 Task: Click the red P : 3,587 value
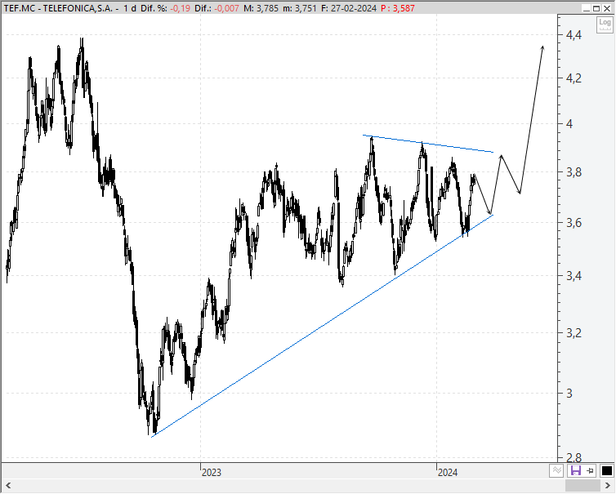398,8
